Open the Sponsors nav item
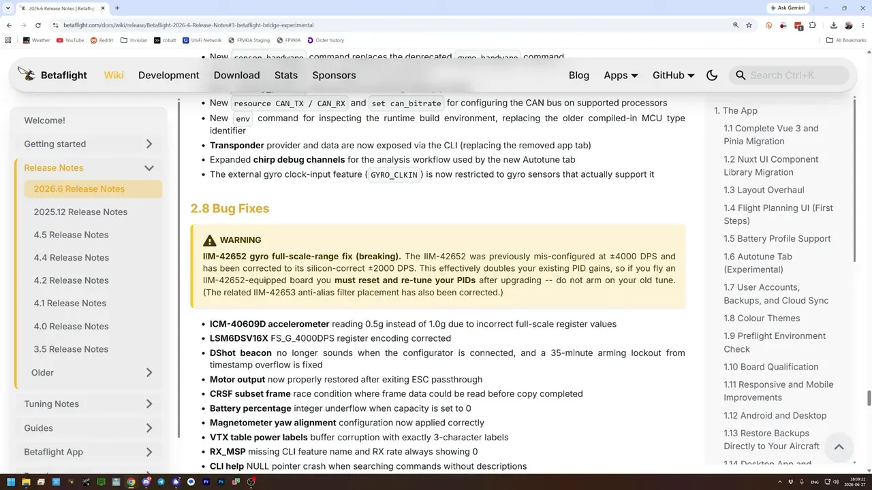This screenshot has width=872, height=490. pos(334,76)
